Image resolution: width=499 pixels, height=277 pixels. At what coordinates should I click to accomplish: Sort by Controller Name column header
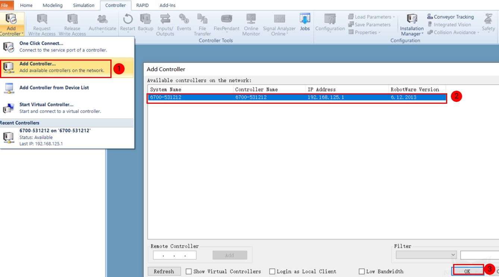(270, 89)
